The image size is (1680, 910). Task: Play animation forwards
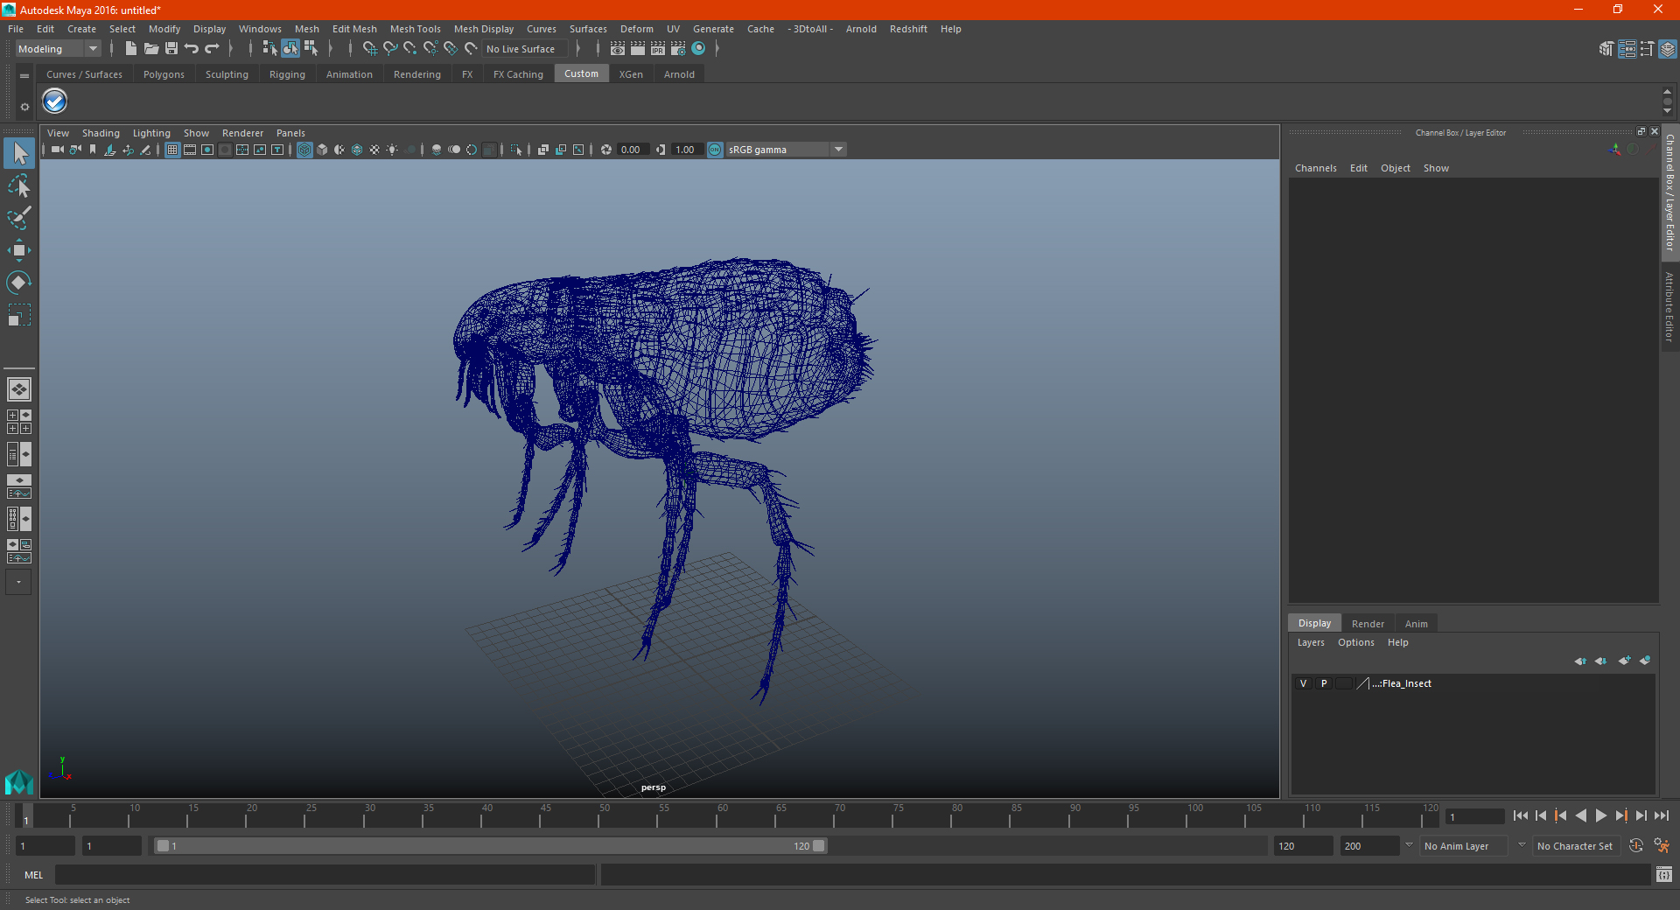[x=1601, y=815]
